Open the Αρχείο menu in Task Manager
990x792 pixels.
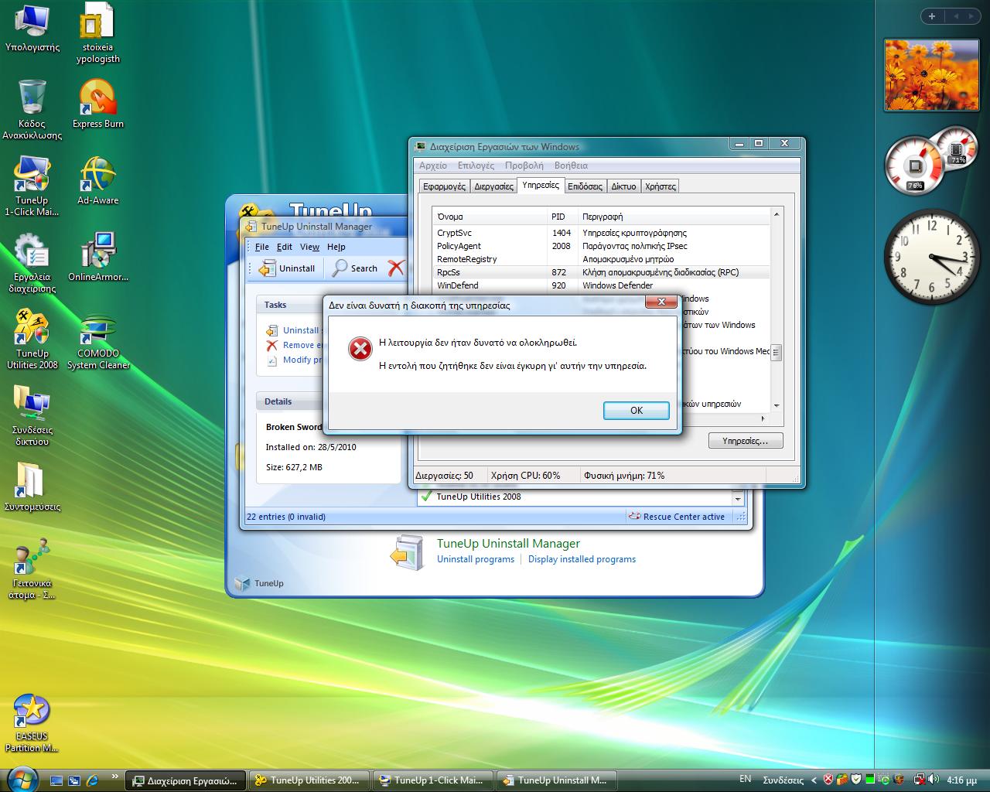coord(433,166)
